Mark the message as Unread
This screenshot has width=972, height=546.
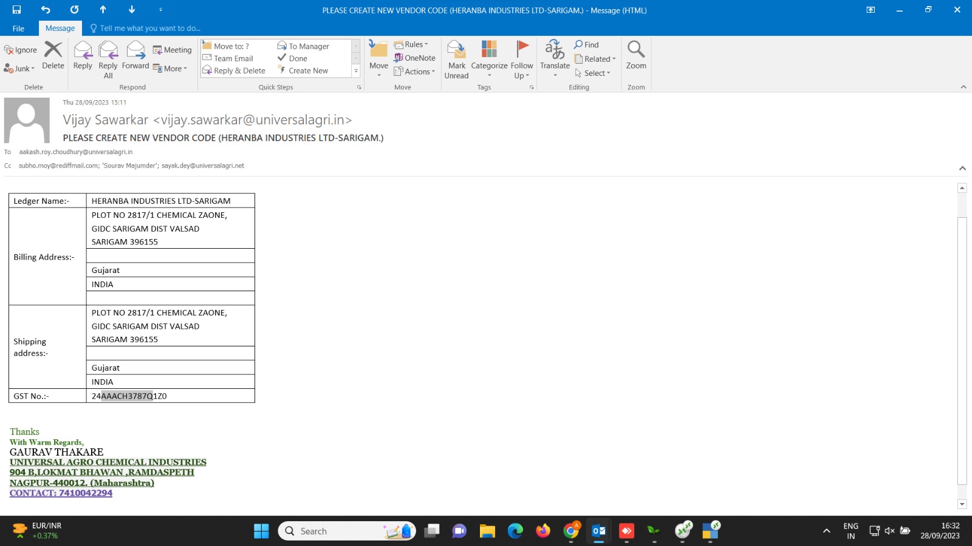(x=456, y=59)
